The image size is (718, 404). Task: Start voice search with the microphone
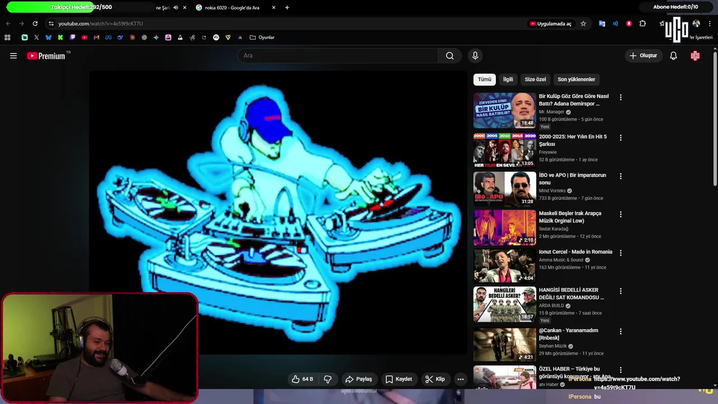coord(475,56)
